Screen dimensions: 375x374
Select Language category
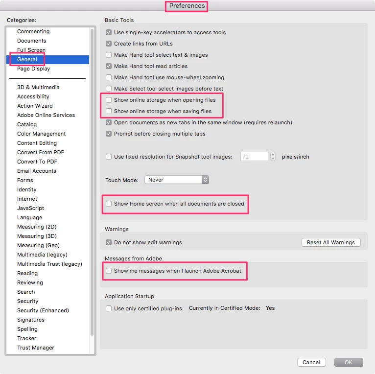tap(30, 218)
